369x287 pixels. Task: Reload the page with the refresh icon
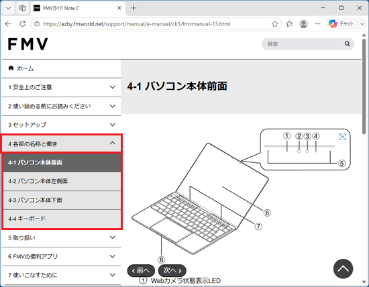[23, 23]
